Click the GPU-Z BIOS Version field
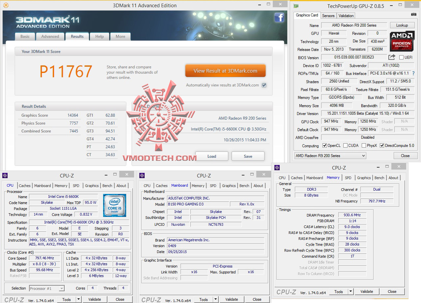This screenshot has height=303, width=421. (354, 57)
